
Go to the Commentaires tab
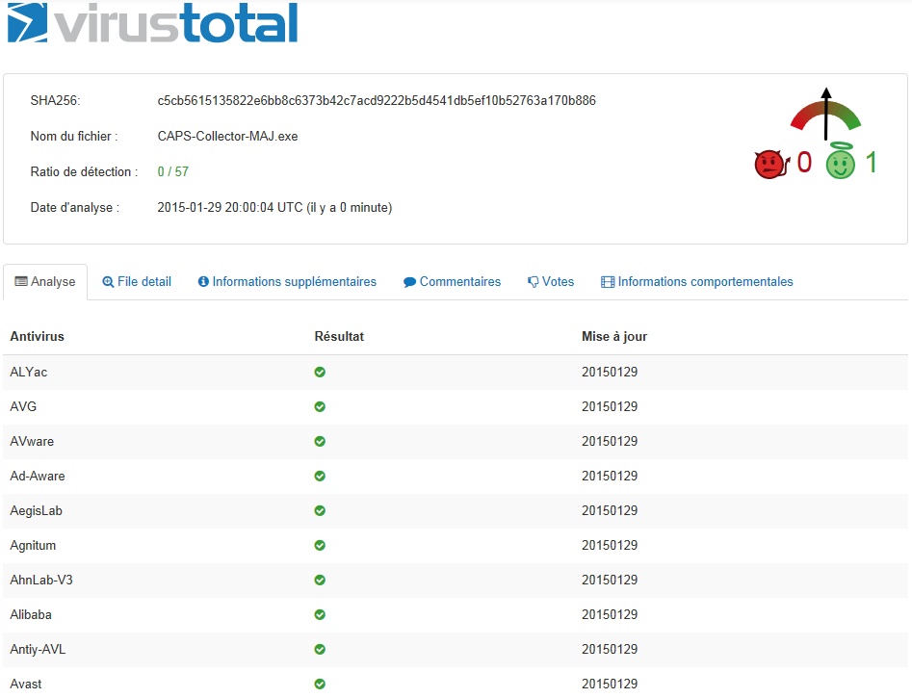(453, 282)
